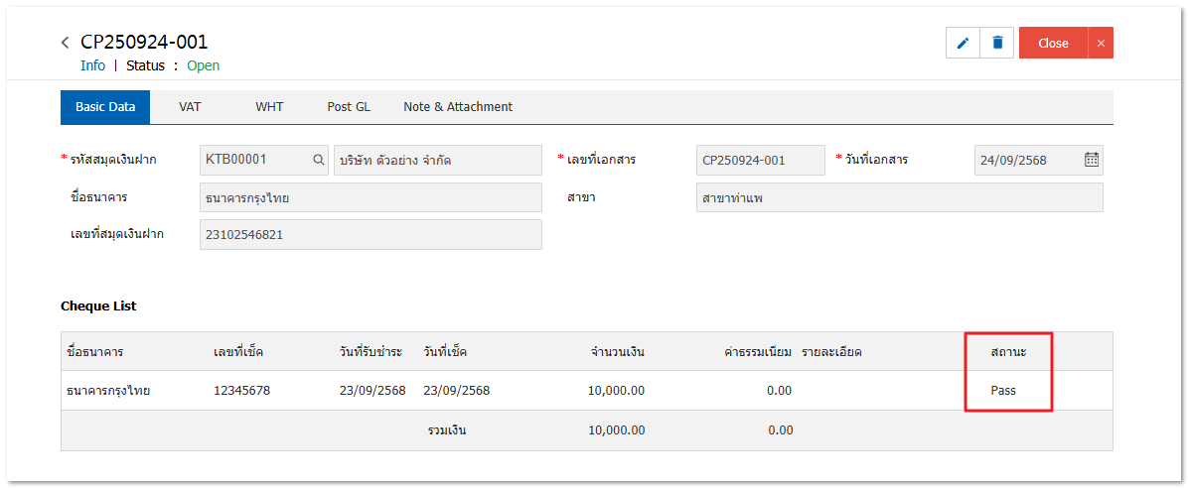1188x488 pixels.
Task: Click the account number field 23102546821
Action: pyautogui.click(x=371, y=234)
